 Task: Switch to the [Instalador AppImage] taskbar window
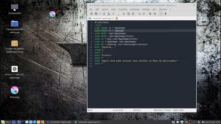[x=59, y=122]
